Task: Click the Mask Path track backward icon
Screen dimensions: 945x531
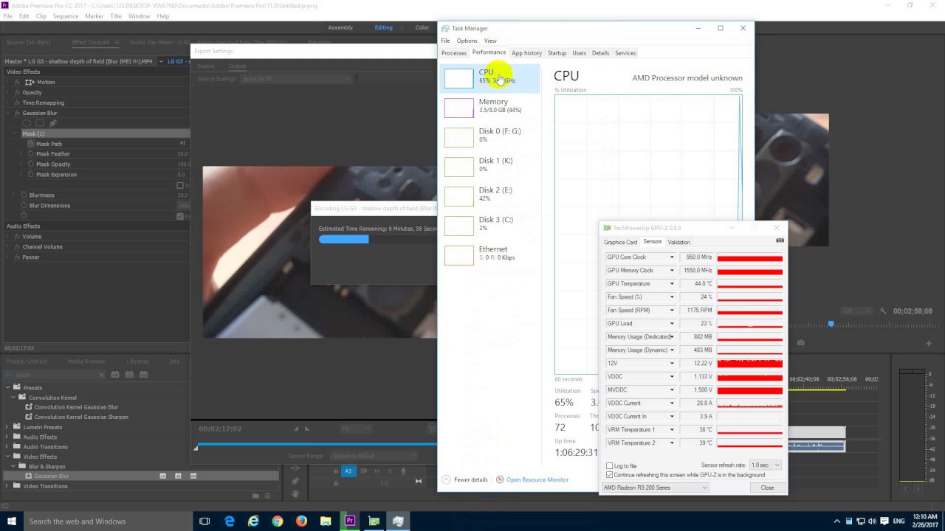Action: [x=182, y=143]
